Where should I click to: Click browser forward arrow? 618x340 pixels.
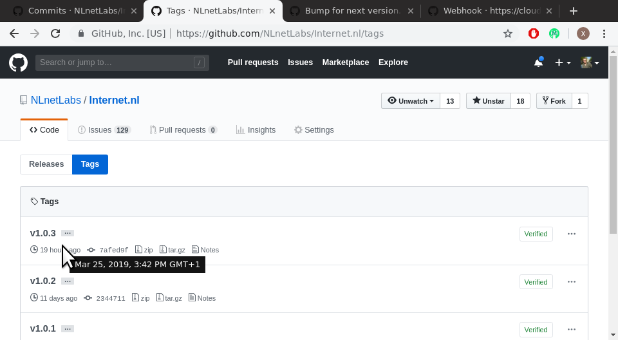pyautogui.click(x=35, y=33)
